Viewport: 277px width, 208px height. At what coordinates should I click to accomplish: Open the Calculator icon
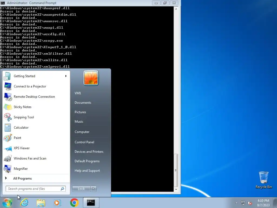click(x=8, y=128)
